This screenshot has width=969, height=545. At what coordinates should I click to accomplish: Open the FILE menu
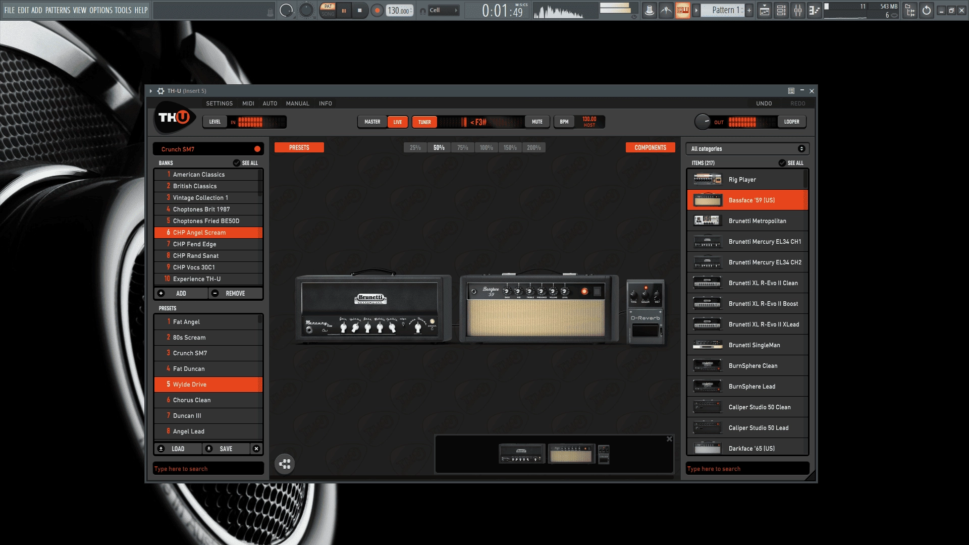pyautogui.click(x=10, y=10)
